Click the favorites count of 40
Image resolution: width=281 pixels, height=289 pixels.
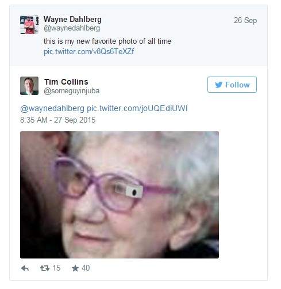(86, 268)
